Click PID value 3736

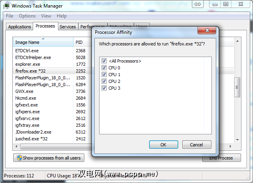80,91
